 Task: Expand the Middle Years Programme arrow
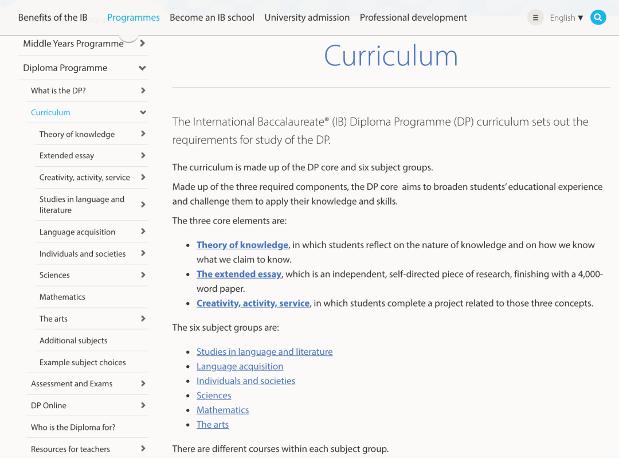(142, 44)
